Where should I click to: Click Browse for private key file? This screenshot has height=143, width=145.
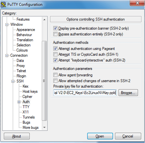pos(128,93)
